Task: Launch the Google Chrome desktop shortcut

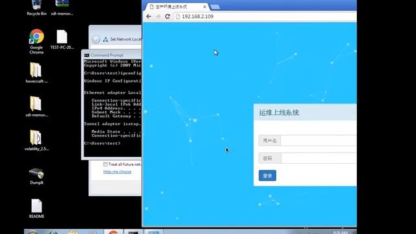Action: tap(36, 42)
